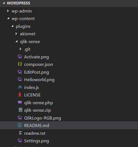This screenshot has width=138, height=147.
Task: Open the Helloworld.png file
Action: point(39,80)
